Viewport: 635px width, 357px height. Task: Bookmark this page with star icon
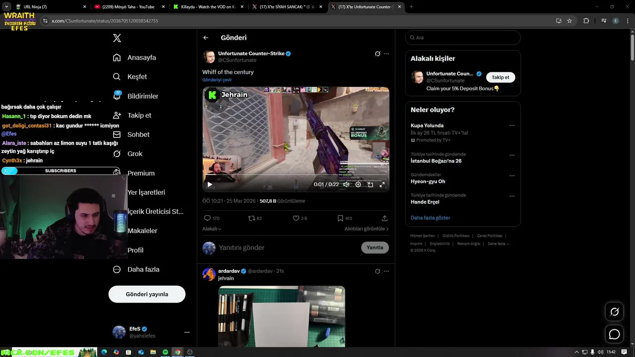pos(570,21)
